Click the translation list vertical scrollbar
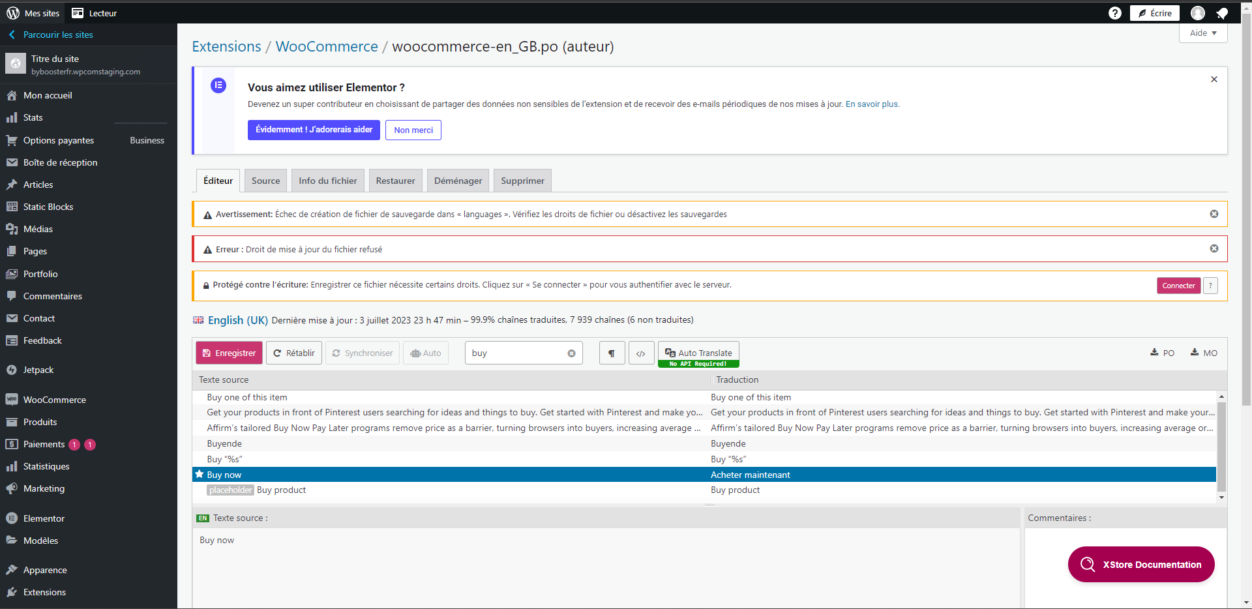This screenshot has width=1252, height=609. [x=1221, y=447]
